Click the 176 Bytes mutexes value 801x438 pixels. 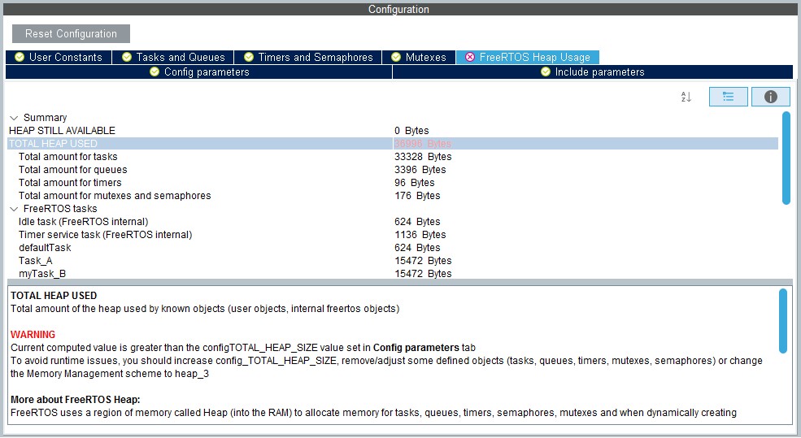point(417,196)
